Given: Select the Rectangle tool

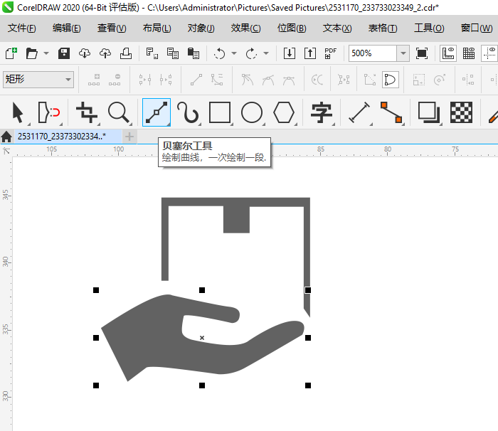Looking at the screenshot, I should [220, 112].
